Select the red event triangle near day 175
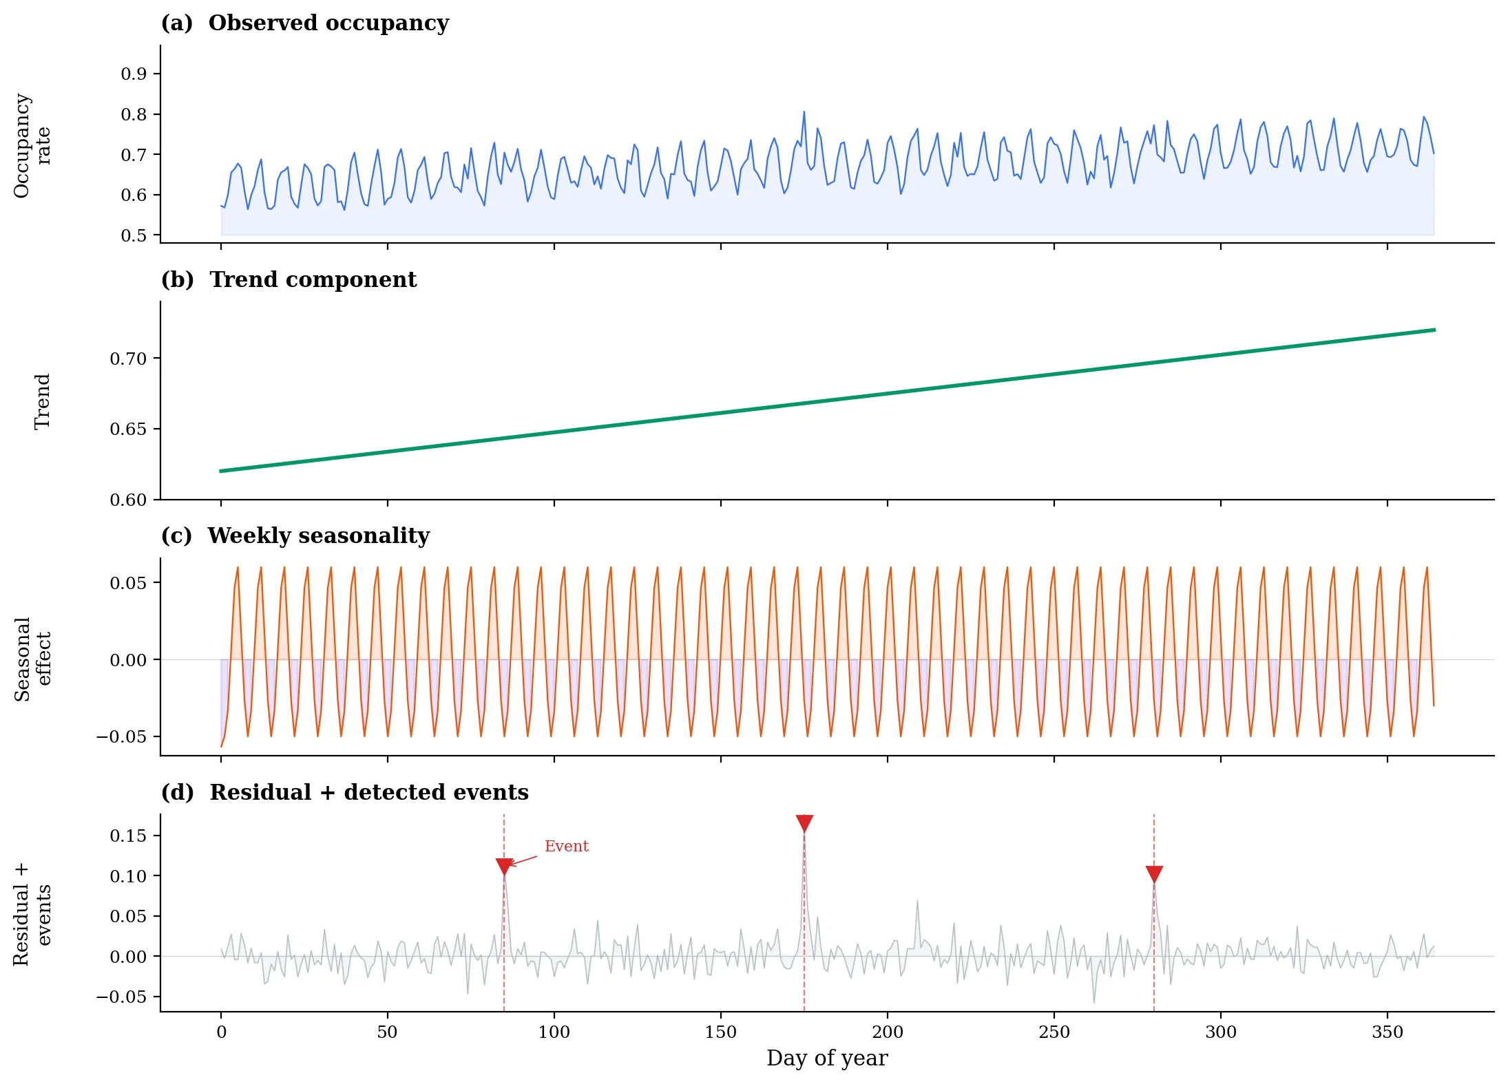Screen dimensions: 1508x1084 coord(804,821)
